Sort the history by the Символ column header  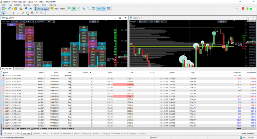click(41, 72)
